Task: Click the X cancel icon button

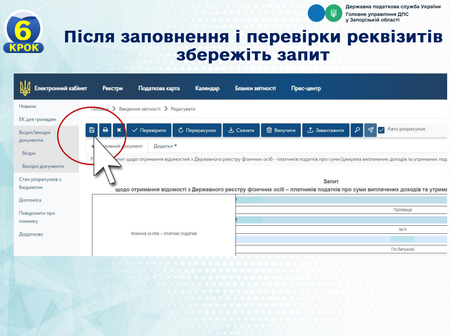Action: click(119, 130)
